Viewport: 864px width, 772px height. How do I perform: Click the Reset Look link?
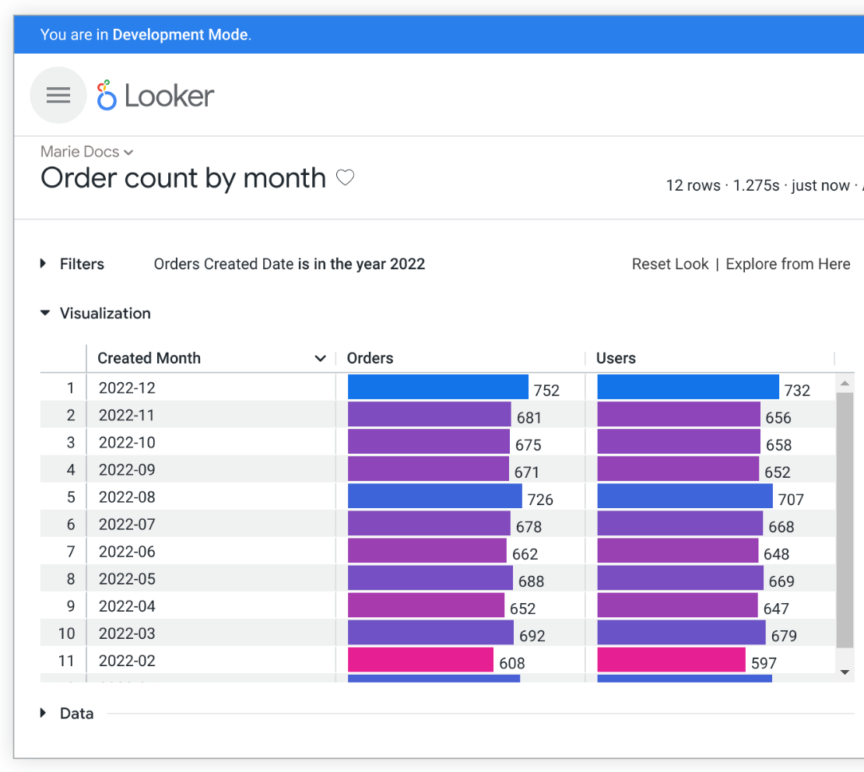(x=670, y=264)
